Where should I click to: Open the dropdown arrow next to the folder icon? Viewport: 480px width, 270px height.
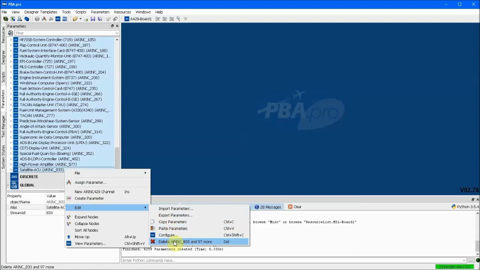[80, 19]
